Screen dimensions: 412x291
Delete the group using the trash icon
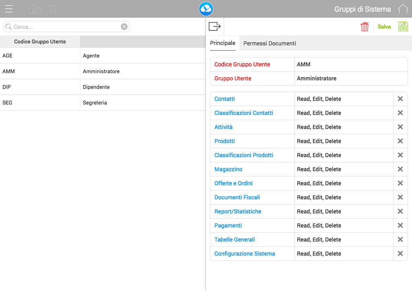point(365,26)
